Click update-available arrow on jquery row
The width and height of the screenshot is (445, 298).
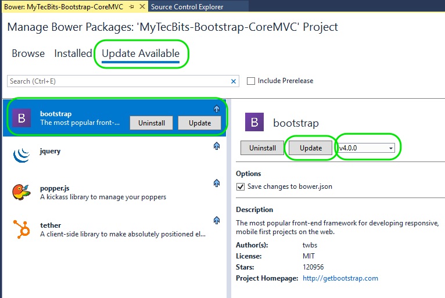tap(217, 146)
